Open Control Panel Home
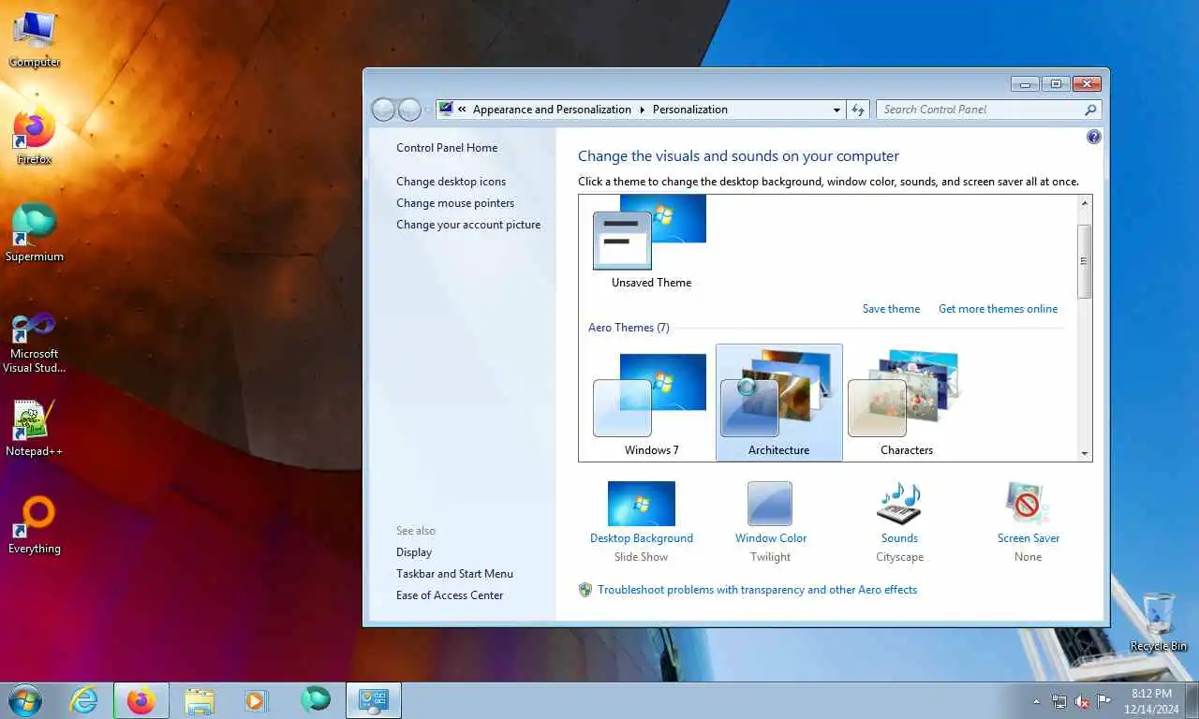 point(447,148)
